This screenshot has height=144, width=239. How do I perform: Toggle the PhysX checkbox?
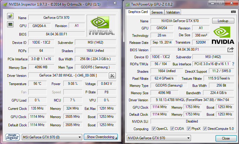coord(189,129)
